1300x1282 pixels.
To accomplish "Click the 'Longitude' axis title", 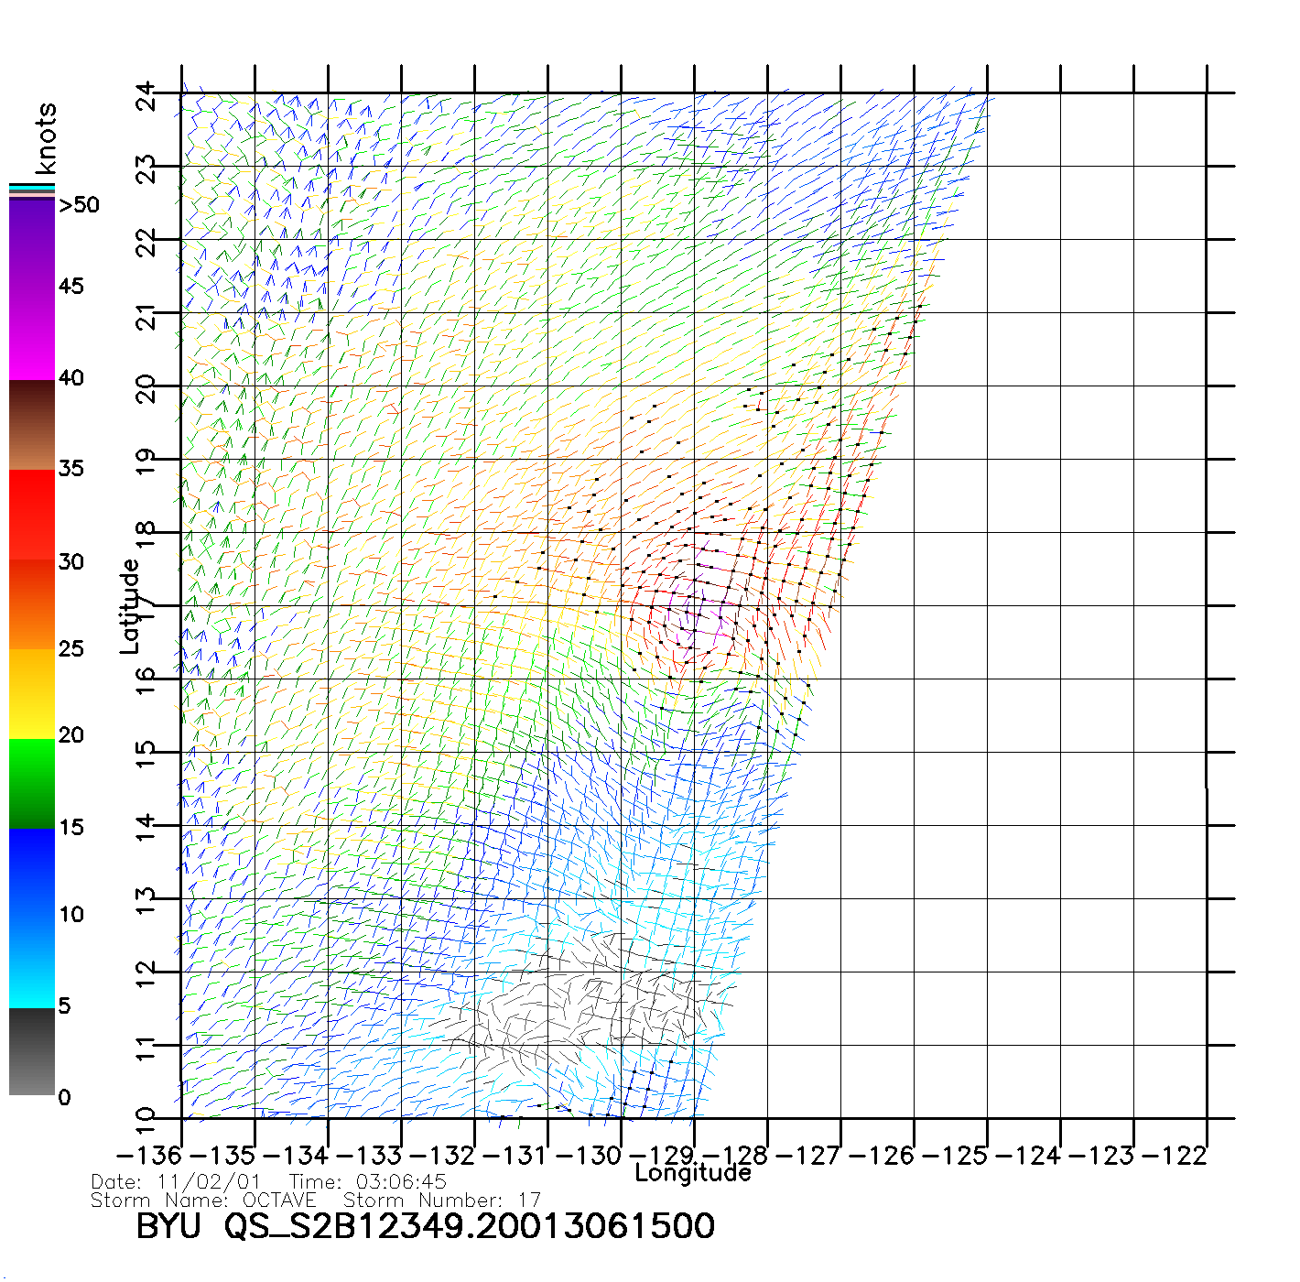I will pyautogui.click(x=693, y=1173).
